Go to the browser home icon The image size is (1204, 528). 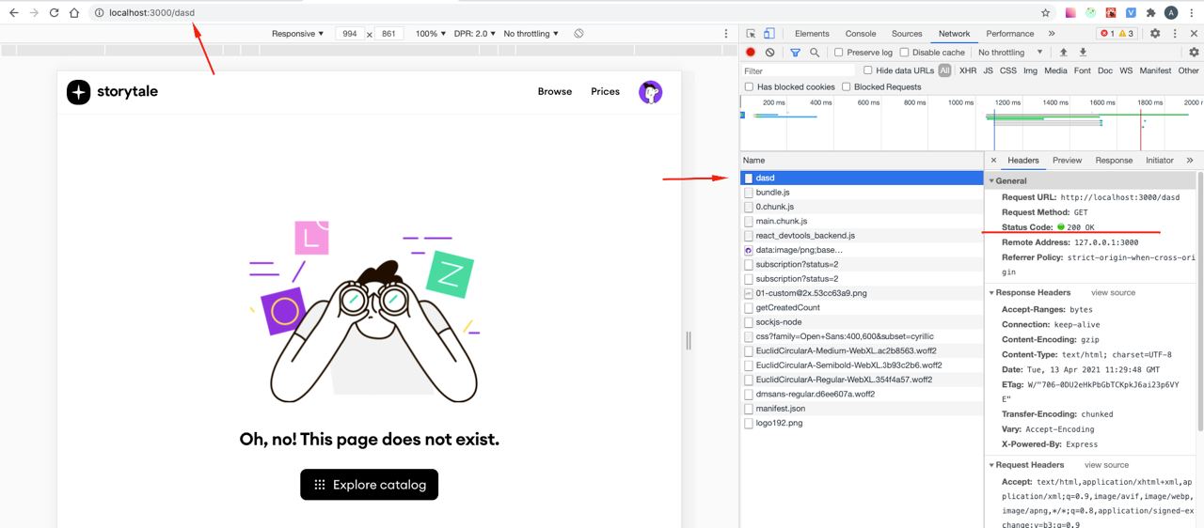(74, 13)
